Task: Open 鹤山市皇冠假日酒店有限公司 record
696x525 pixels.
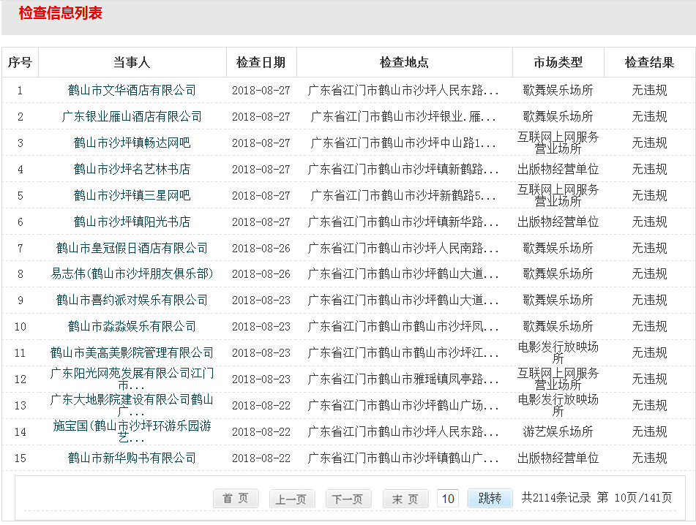Action: point(132,249)
